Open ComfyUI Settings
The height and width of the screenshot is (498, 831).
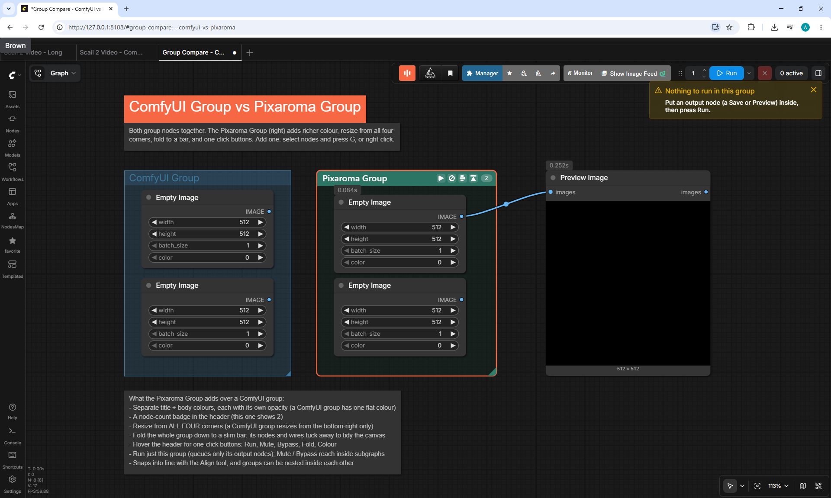point(13,485)
